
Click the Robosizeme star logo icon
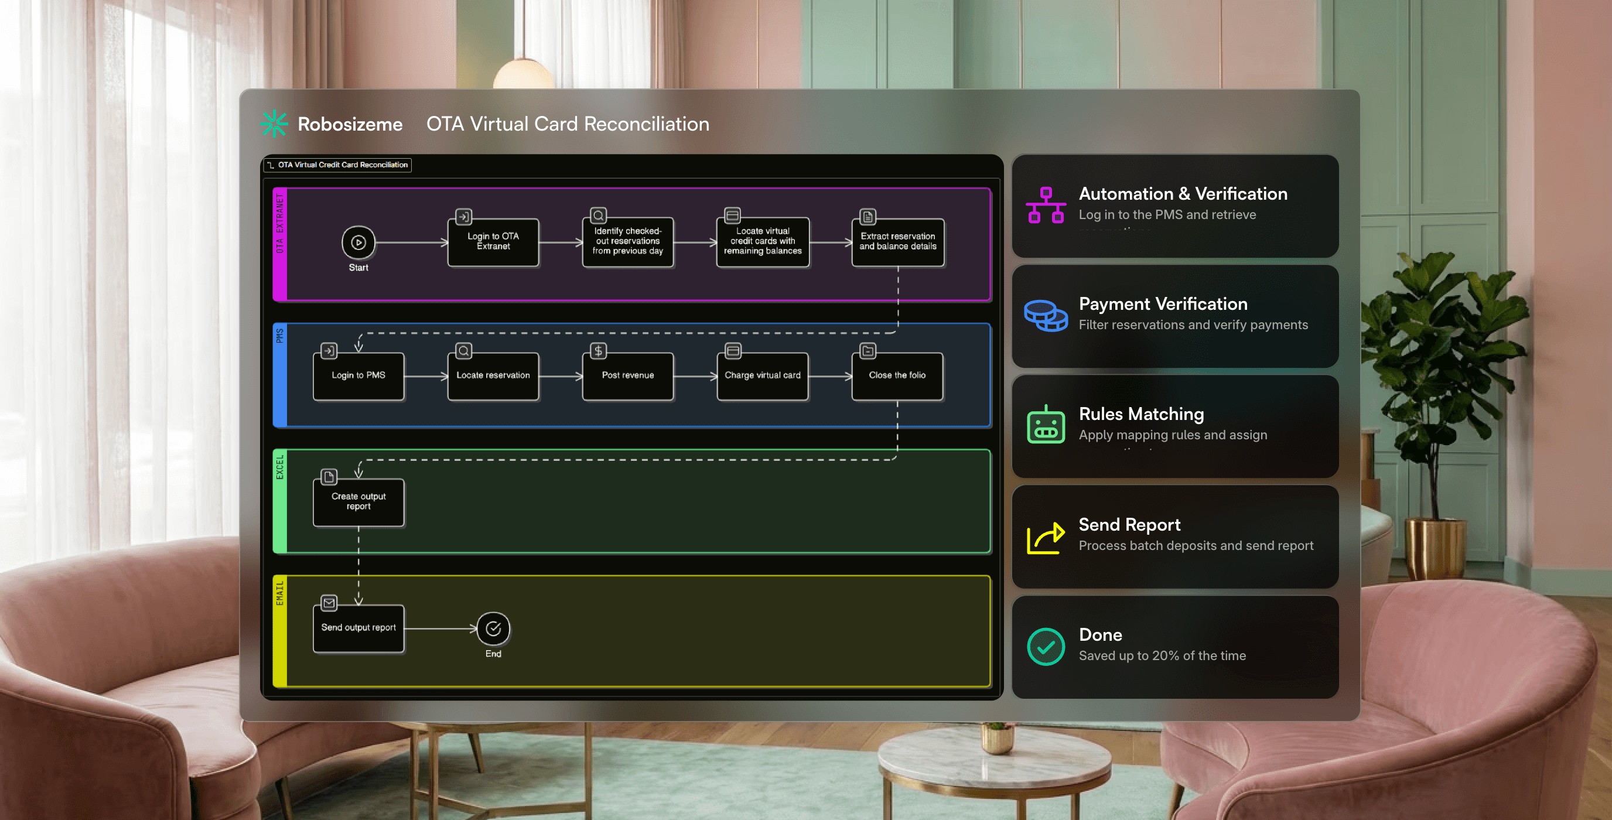[274, 124]
